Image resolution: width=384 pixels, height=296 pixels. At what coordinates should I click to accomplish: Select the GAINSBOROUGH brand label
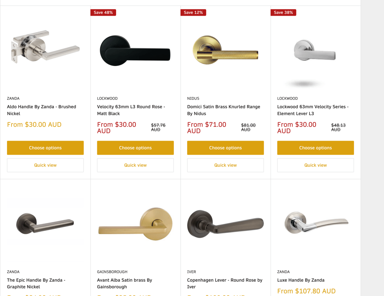pyautogui.click(x=112, y=272)
